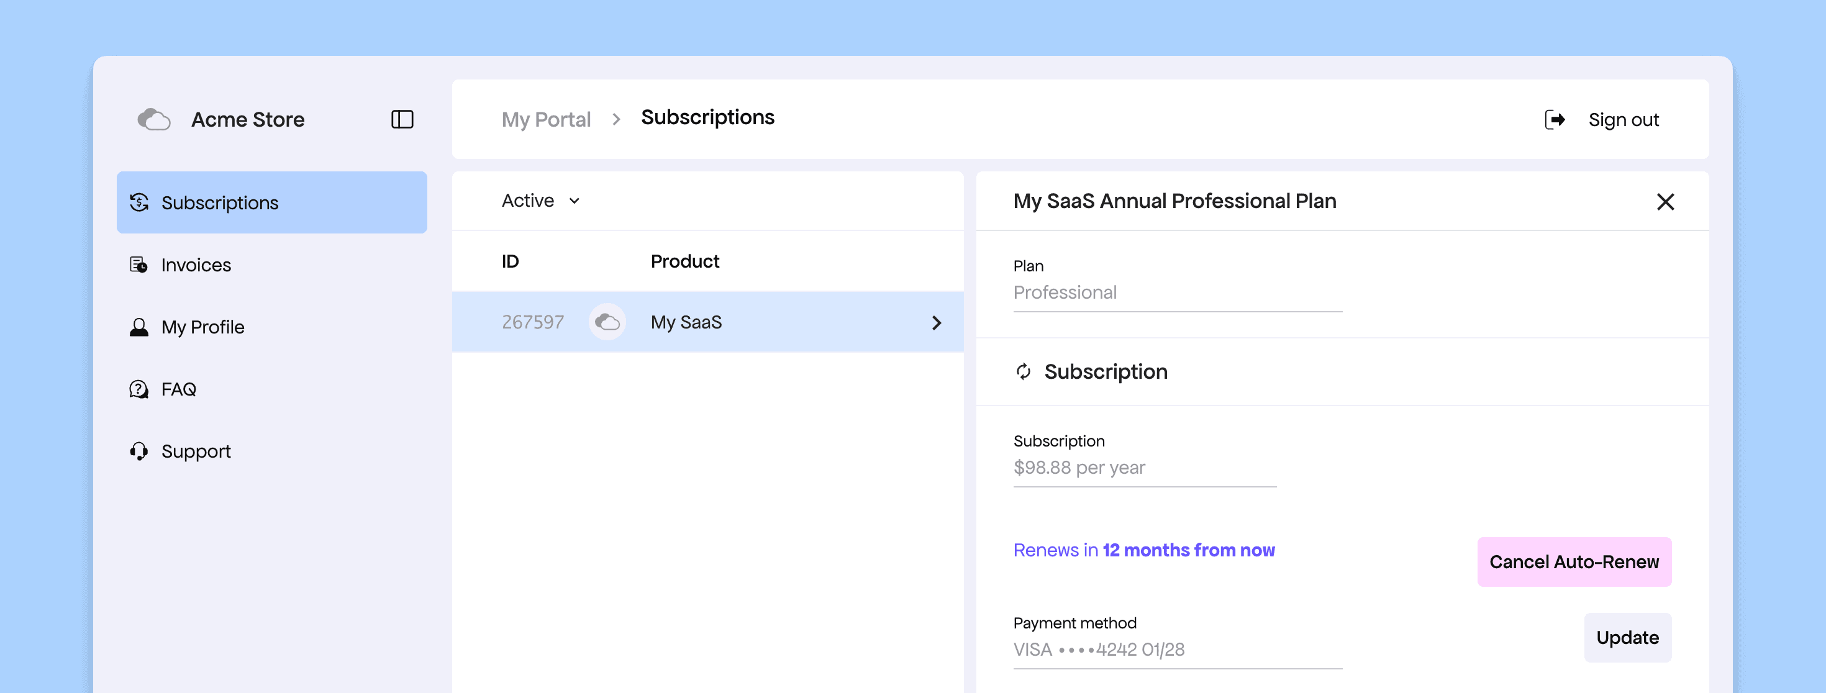Click the sign out arrow icon
The height and width of the screenshot is (693, 1826).
[1555, 120]
